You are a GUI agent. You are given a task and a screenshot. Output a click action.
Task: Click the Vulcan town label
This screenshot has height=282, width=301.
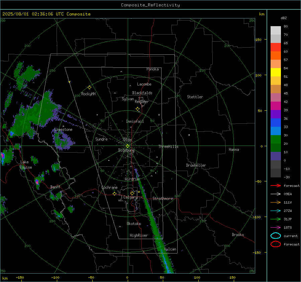click(170, 249)
